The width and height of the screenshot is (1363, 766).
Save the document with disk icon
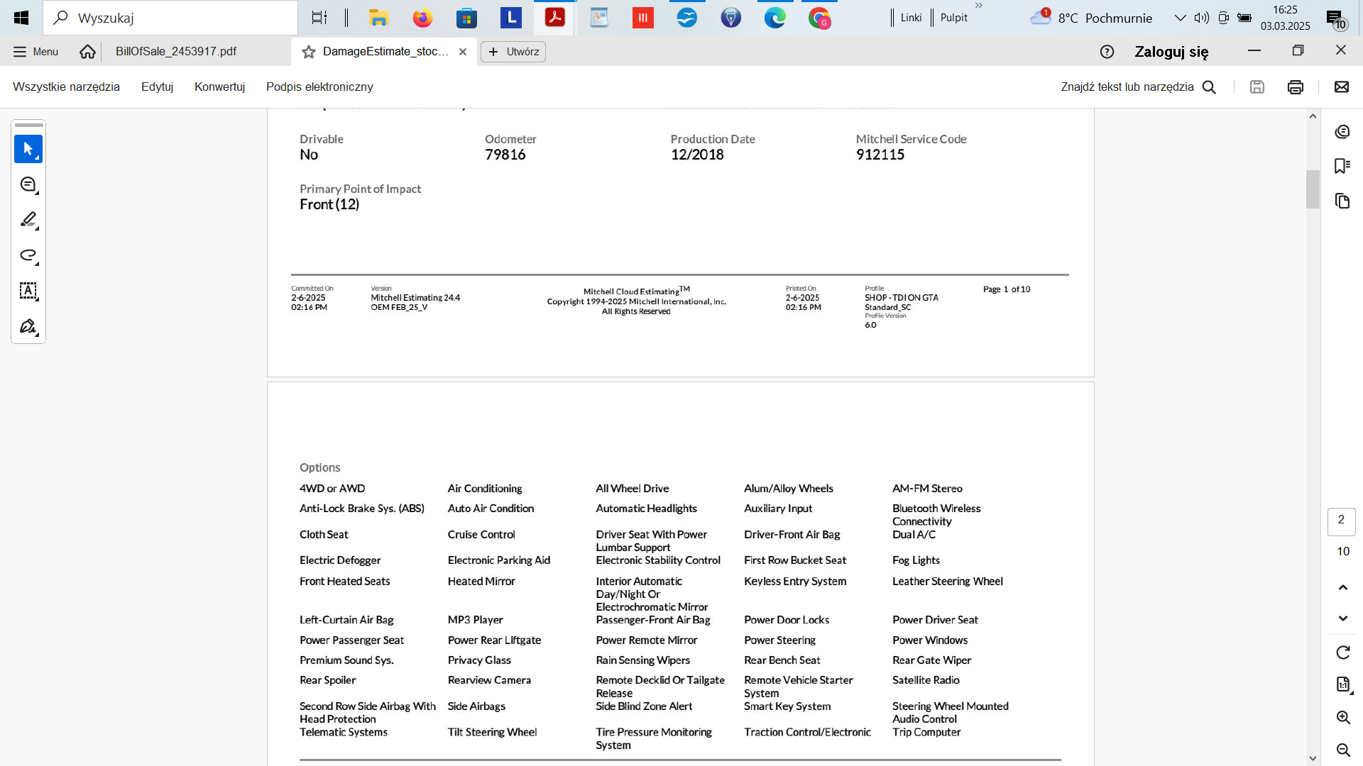[x=1257, y=87]
